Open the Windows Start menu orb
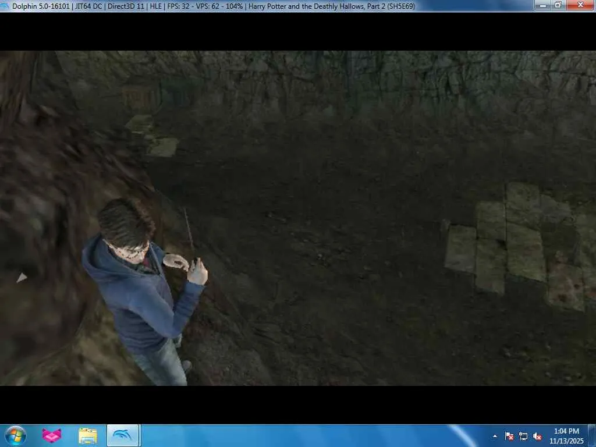 pos(16,435)
